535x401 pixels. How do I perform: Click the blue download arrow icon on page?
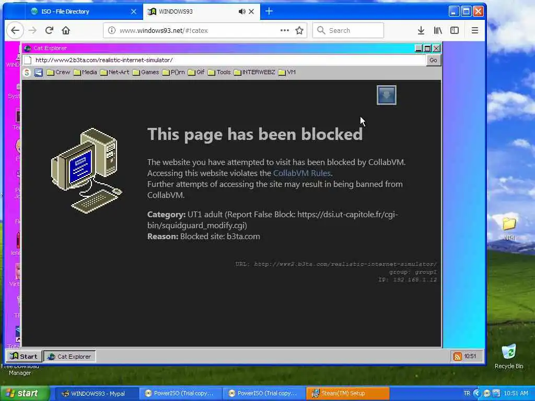tap(386, 95)
